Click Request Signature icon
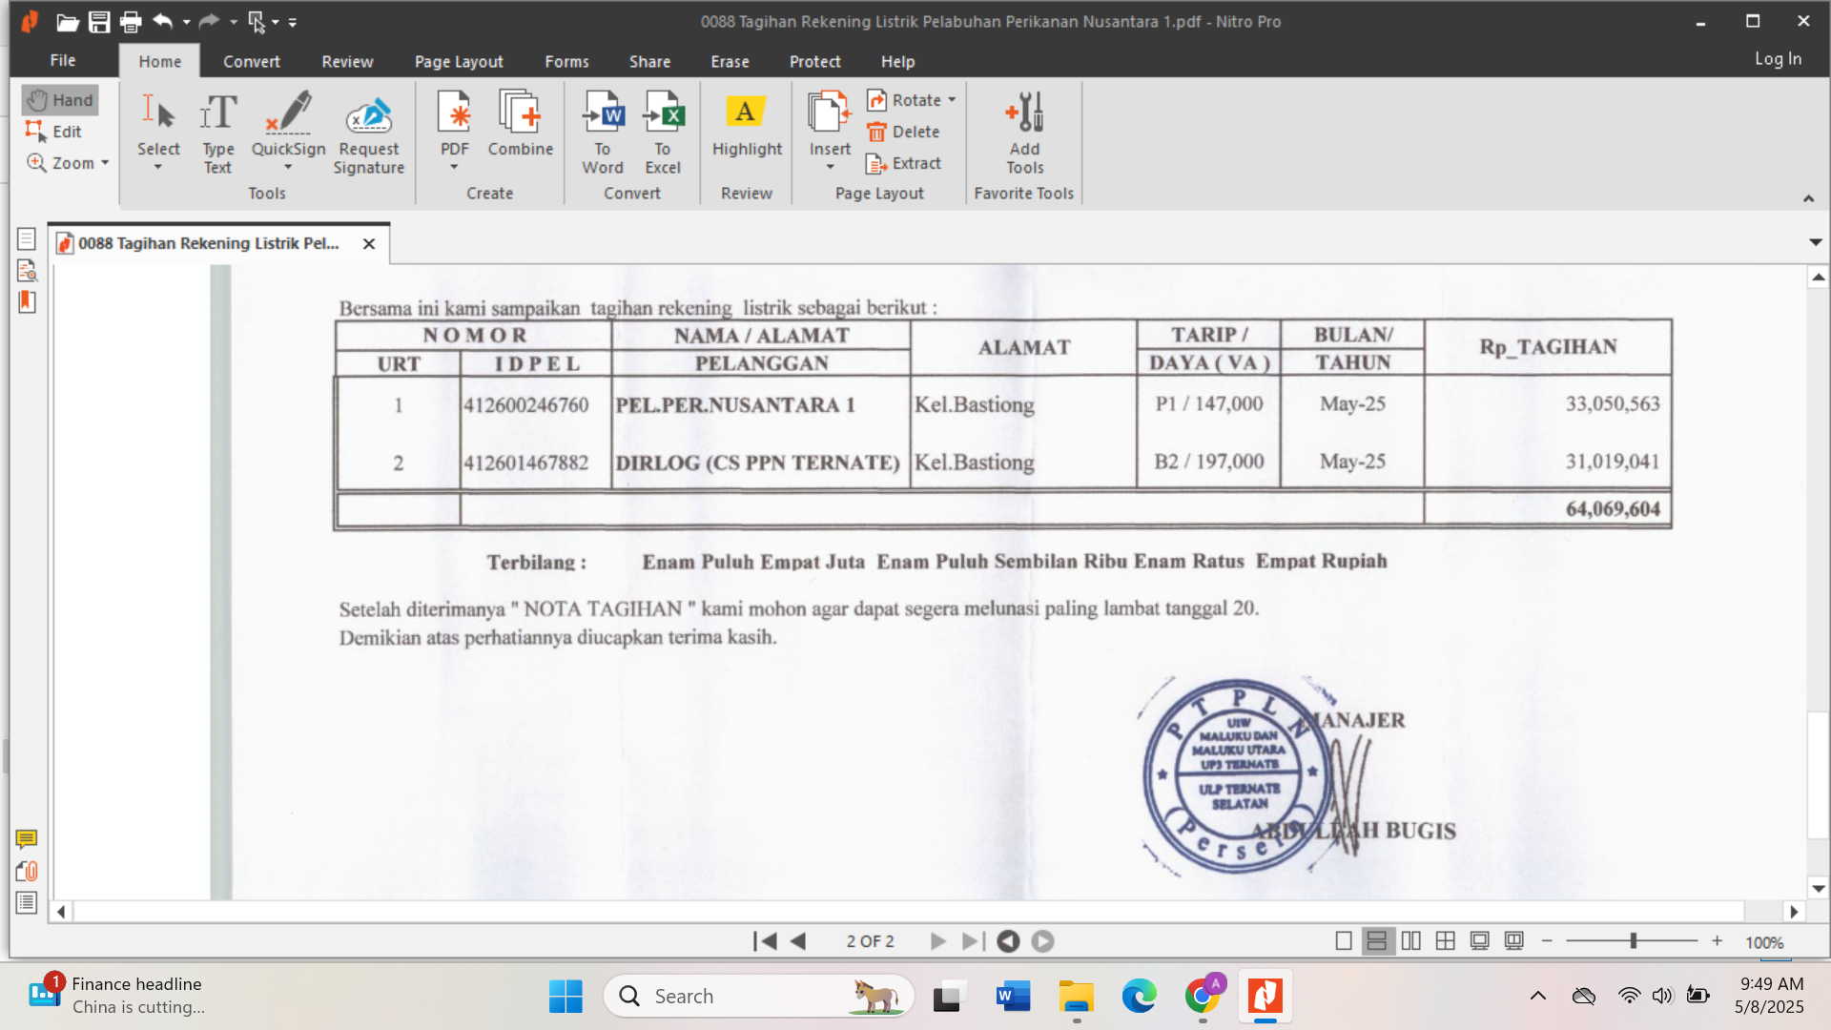Screen dimensions: 1831x1030 click(369, 116)
